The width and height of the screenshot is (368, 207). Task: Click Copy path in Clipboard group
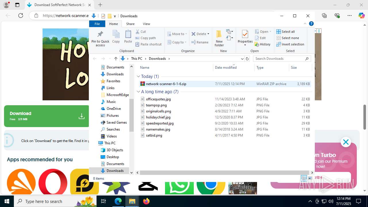(145, 38)
